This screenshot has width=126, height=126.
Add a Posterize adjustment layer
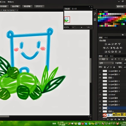pyautogui.click(x=109, y=52)
